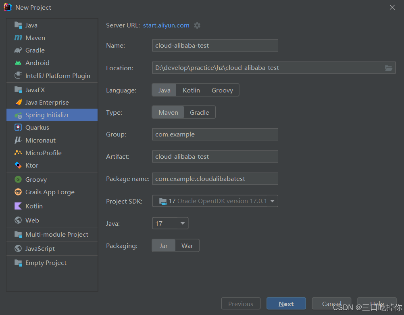Click the Grails App Forge icon

tap(18, 192)
